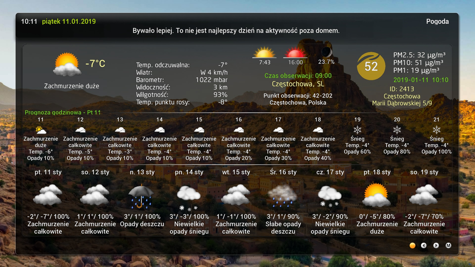Viewport: 475px width, 267px height.
Task: Click Marii Dąbrowskiej 5/9 address
Action: pos(402,103)
